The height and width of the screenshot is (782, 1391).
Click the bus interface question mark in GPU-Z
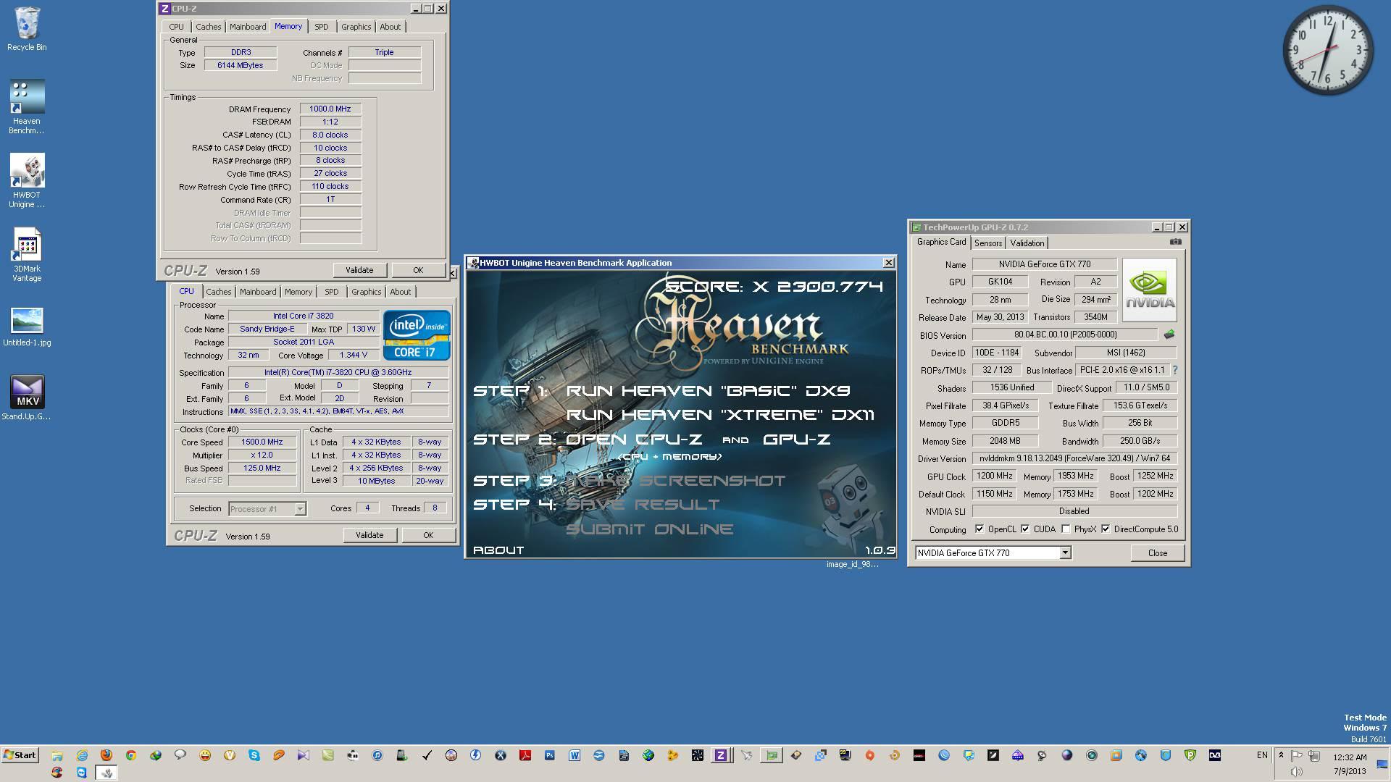[x=1174, y=370]
